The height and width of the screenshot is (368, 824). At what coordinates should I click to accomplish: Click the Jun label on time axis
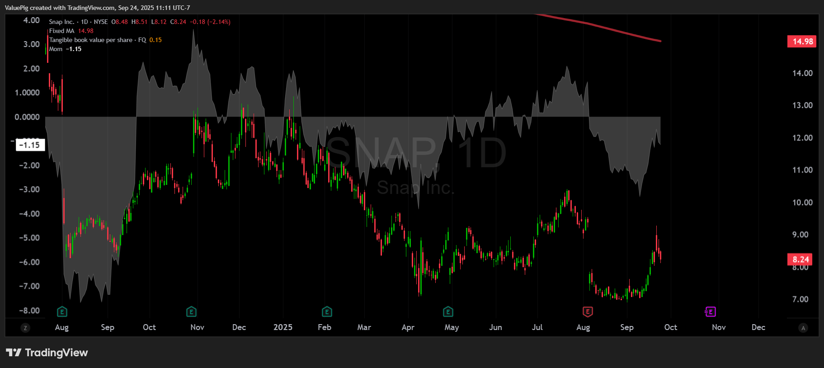tap(495, 327)
